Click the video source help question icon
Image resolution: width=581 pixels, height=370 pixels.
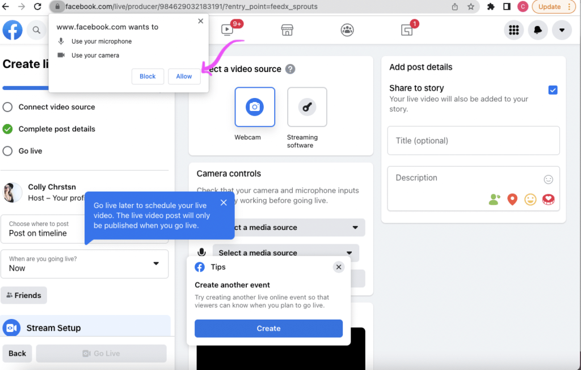point(290,69)
